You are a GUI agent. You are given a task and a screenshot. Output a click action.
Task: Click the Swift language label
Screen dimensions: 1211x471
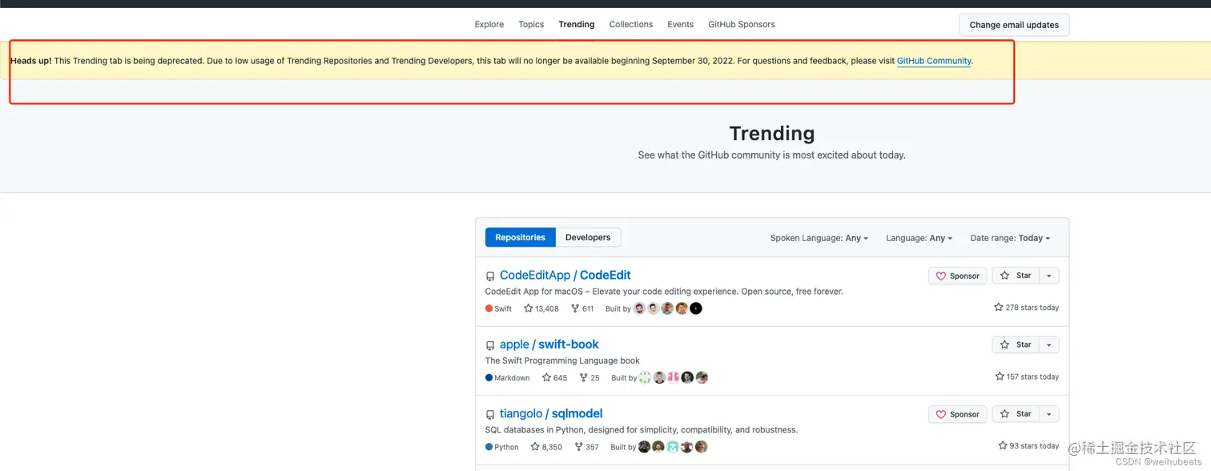(x=498, y=308)
